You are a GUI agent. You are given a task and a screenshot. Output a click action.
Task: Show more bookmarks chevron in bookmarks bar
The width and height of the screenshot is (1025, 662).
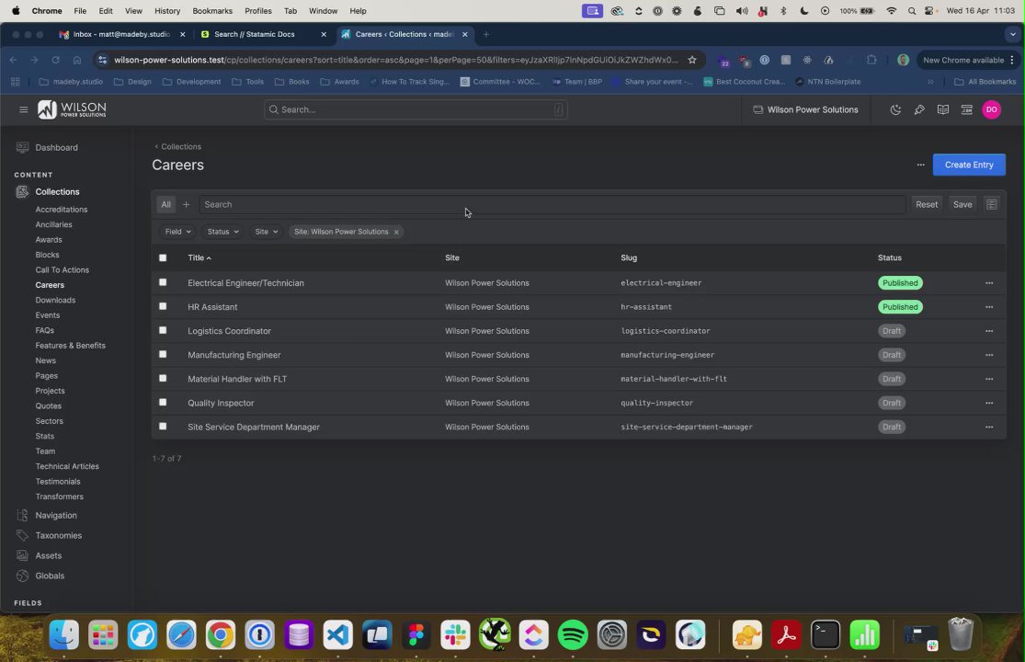tap(930, 83)
